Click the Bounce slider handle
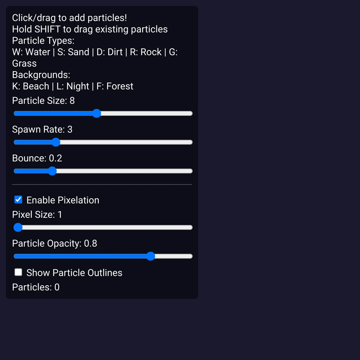360x360 pixels. click(x=52, y=171)
